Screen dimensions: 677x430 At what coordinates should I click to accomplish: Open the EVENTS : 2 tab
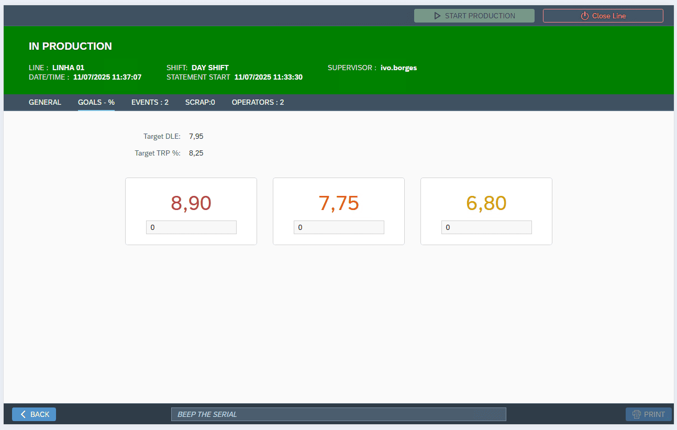tap(150, 102)
